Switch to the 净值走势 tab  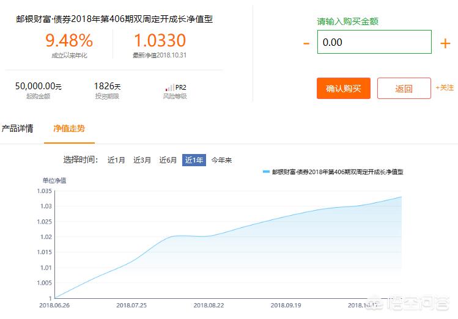(x=69, y=128)
